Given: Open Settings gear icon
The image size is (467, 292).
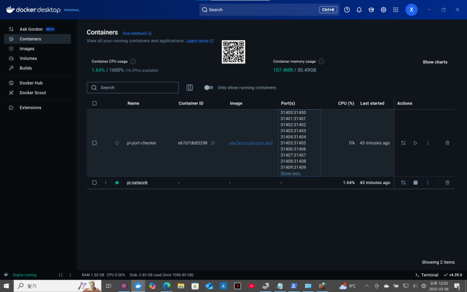Looking at the screenshot, I should point(383,10).
